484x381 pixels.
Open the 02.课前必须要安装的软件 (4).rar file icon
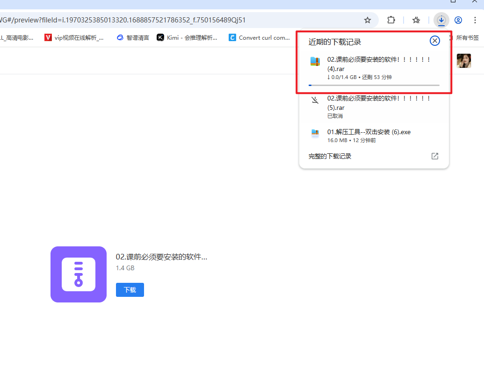[315, 61]
